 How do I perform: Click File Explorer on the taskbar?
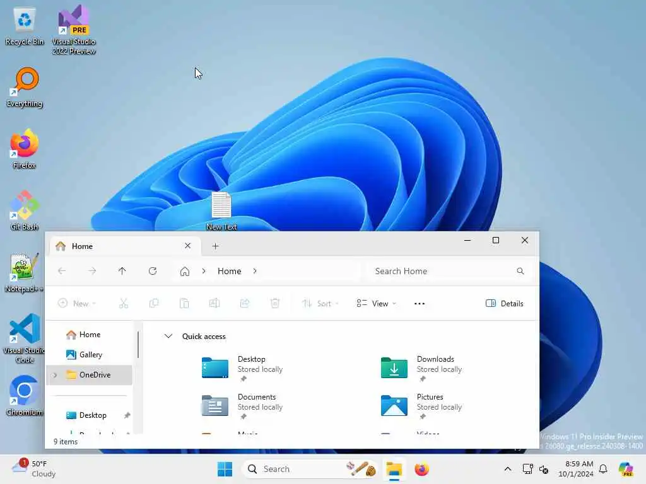[x=394, y=469]
